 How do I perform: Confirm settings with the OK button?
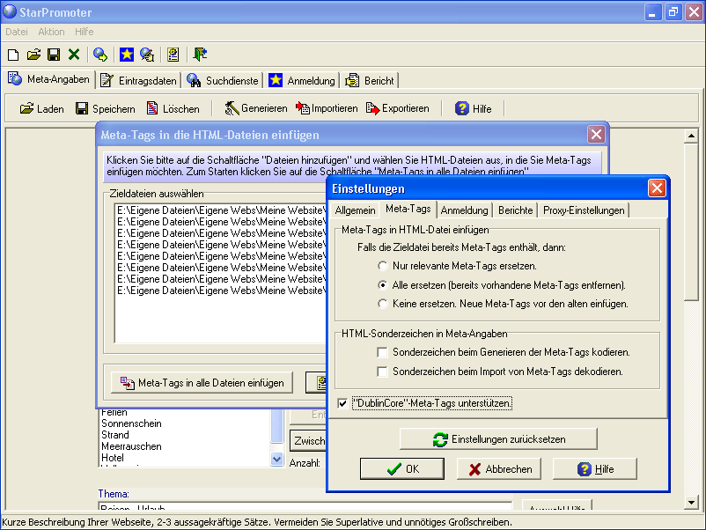[x=402, y=469]
